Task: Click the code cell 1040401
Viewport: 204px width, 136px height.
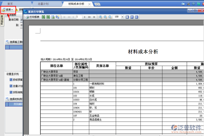Action: pyautogui.click(x=81, y=112)
